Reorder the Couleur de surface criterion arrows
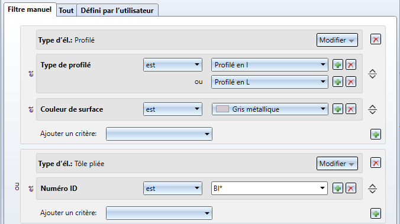This screenshot has width=400, height=224. [x=372, y=109]
